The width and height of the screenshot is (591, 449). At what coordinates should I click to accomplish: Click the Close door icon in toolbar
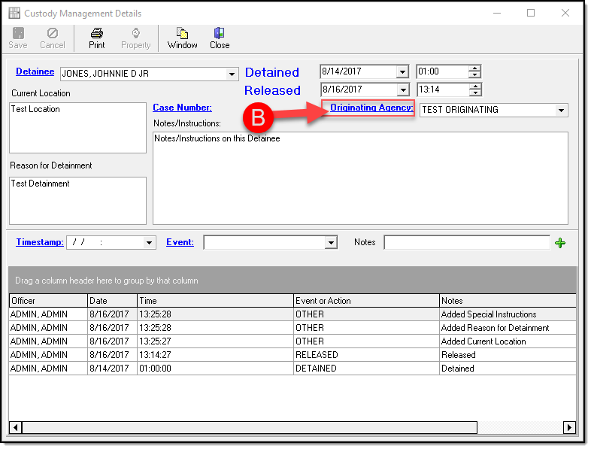click(x=220, y=33)
